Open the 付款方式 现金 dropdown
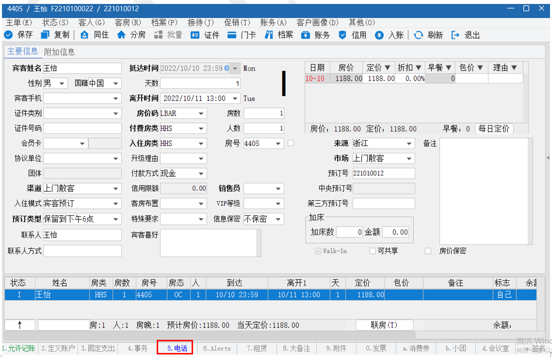Screen dimensions: 552x358 201,173
